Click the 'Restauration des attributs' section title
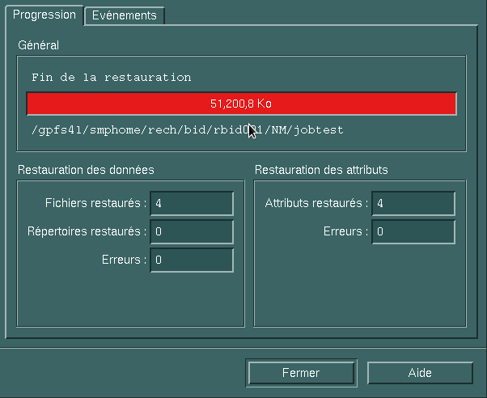 point(321,170)
